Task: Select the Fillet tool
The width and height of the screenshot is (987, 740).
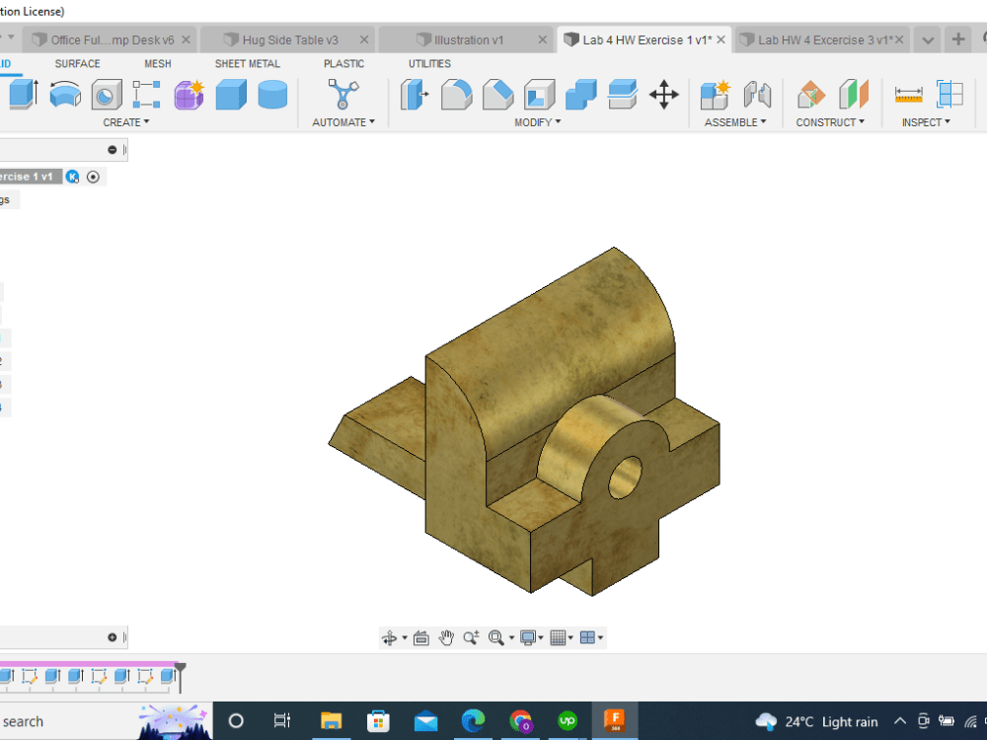Action: [456, 95]
